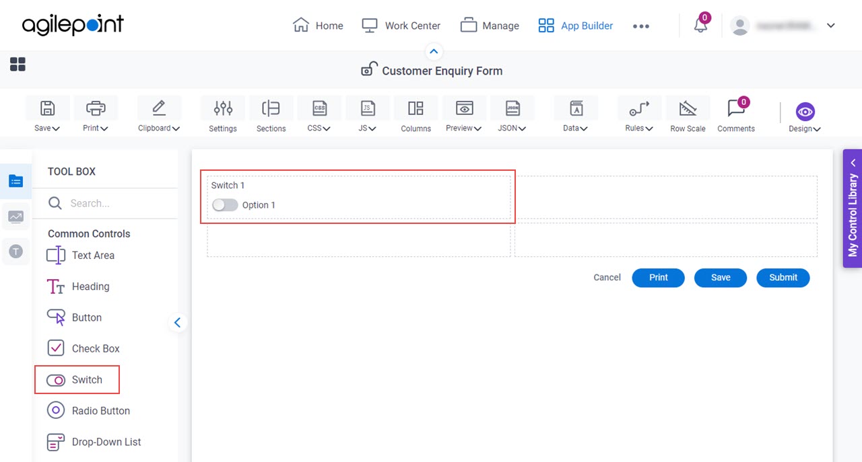Click the Cancel link on the form
This screenshot has height=462, width=862.
coord(607,277)
